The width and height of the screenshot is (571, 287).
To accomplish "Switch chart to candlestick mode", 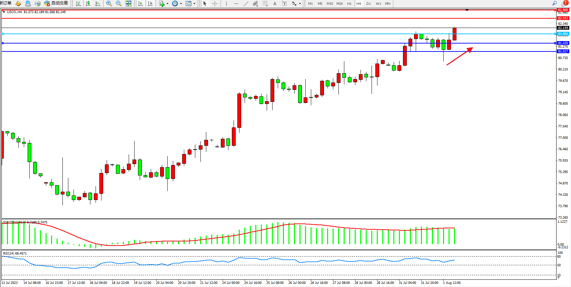I will [88, 3].
